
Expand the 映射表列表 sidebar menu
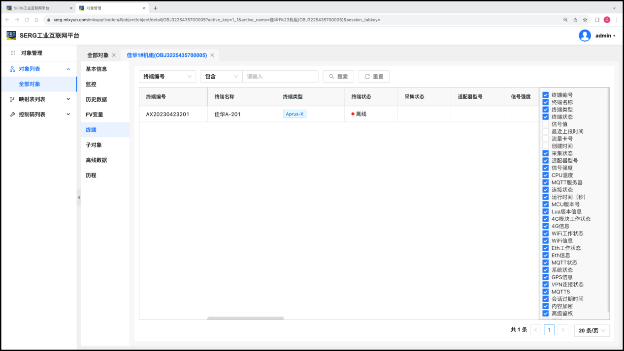[39, 99]
